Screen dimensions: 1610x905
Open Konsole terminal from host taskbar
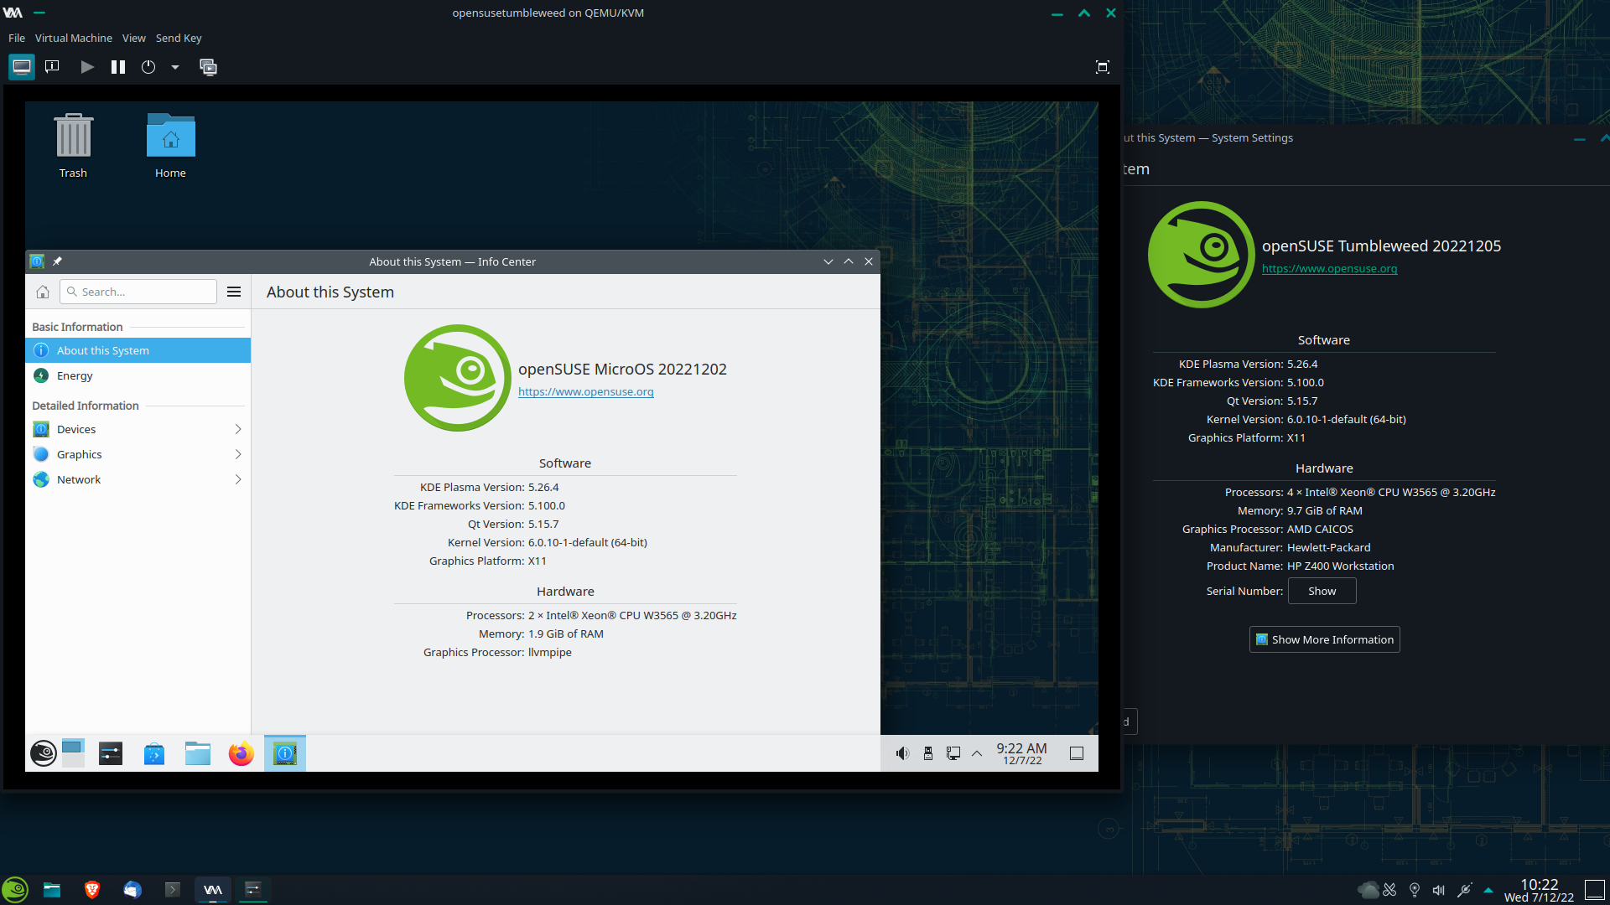click(173, 889)
